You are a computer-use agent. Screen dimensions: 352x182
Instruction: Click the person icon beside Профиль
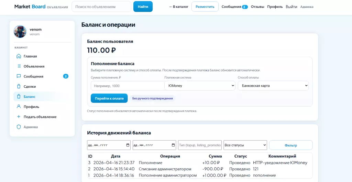pyautogui.click(x=19, y=107)
